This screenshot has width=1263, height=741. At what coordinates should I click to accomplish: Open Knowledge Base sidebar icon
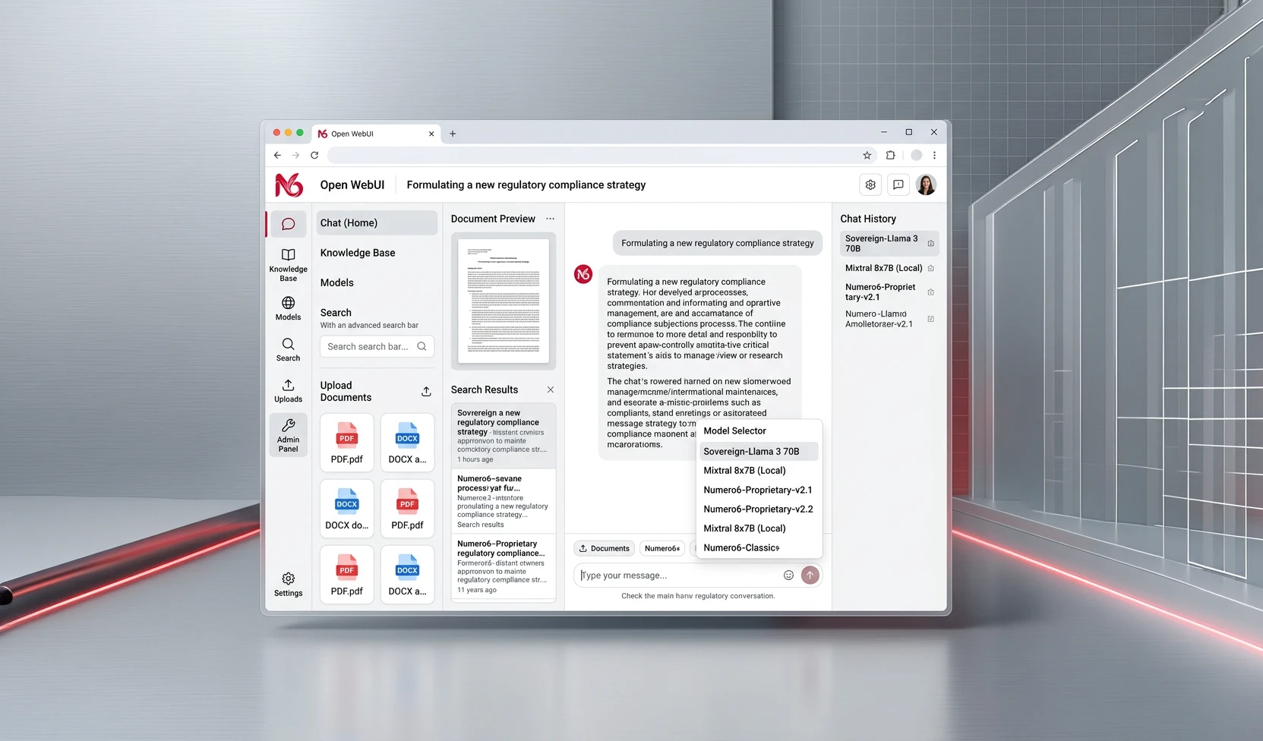[288, 263]
